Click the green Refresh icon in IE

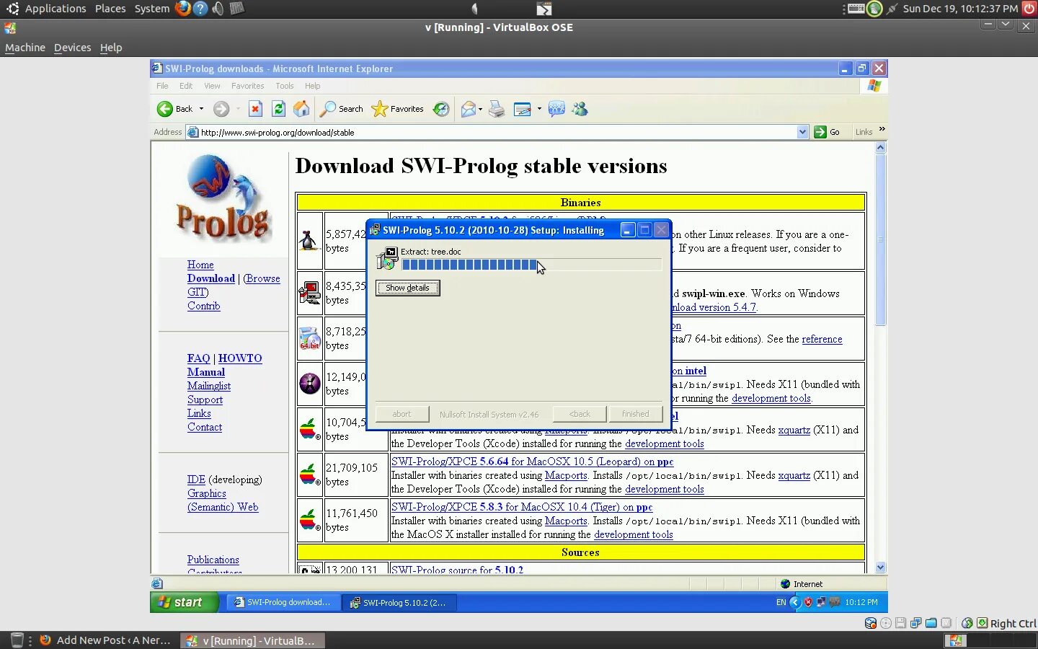click(278, 109)
